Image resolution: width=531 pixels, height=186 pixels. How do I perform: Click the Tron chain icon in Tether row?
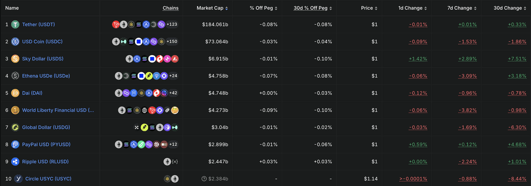pyautogui.click(x=116, y=24)
